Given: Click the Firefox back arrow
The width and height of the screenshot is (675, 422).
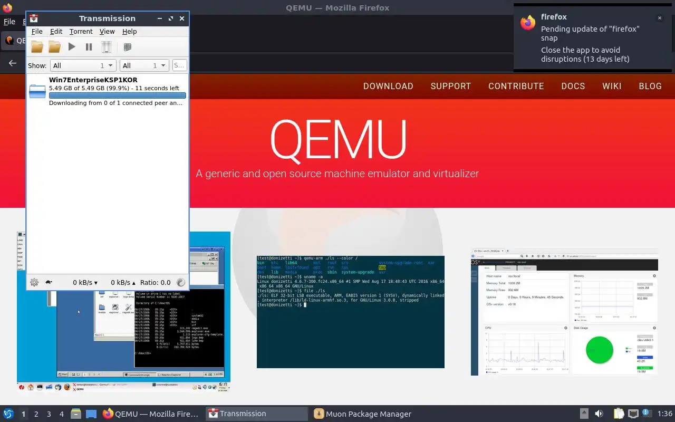Looking at the screenshot, I should pos(13,63).
